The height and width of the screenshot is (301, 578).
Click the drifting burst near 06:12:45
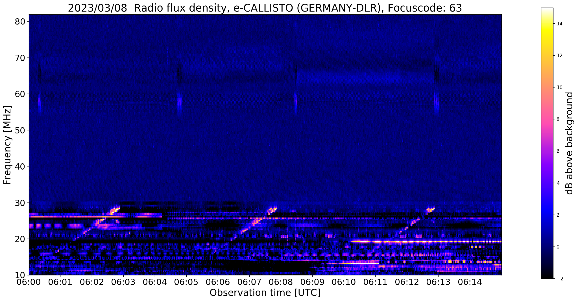[430, 210]
